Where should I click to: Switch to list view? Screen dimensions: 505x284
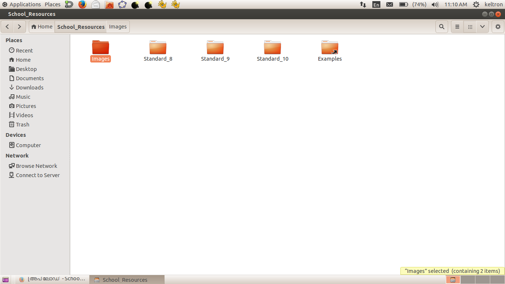point(457,27)
